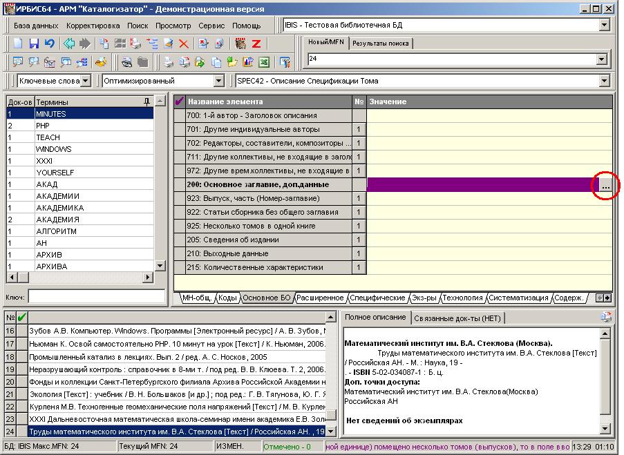Open the Связанные док-ты (НЕТ) tab
The height and width of the screenshot is (455, 624).
point(459,318)
